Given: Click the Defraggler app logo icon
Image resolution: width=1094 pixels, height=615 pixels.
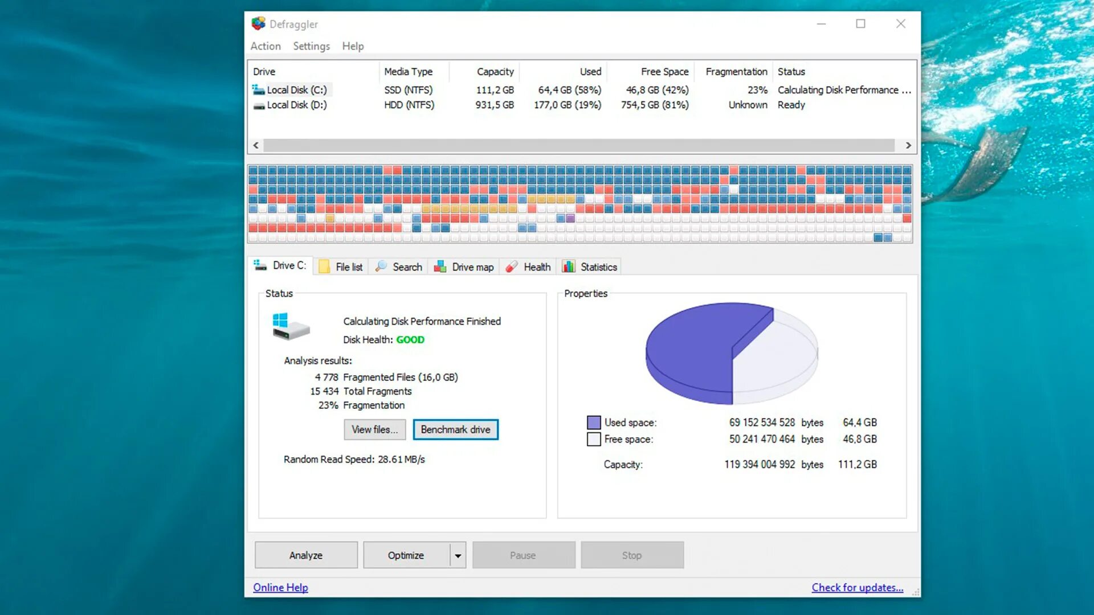Looking at the screenshot, I should pos(259,23).
